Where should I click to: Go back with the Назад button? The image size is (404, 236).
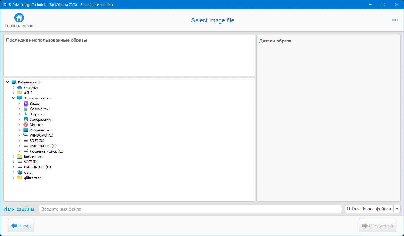[x=21, y=226]
